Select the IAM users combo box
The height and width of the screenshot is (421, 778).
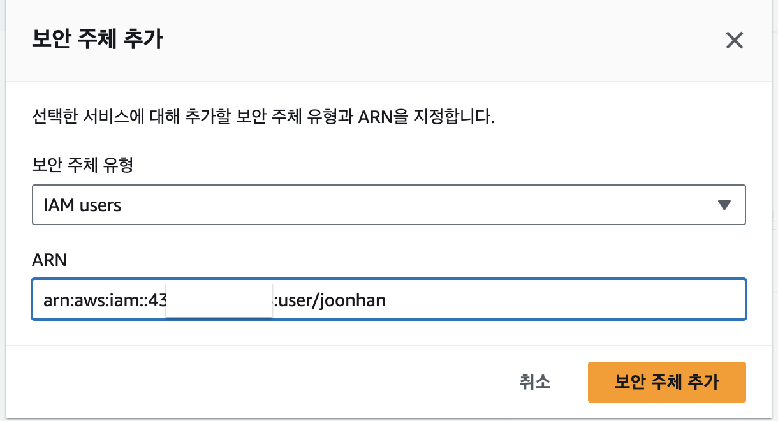[x=388, y=205]
